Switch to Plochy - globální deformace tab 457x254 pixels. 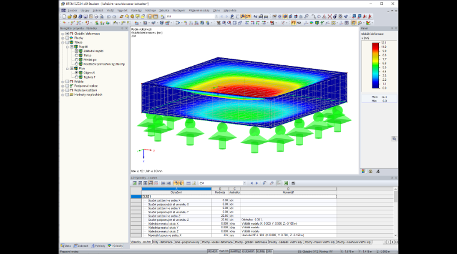pyautogui.click(x=251, y=242)
